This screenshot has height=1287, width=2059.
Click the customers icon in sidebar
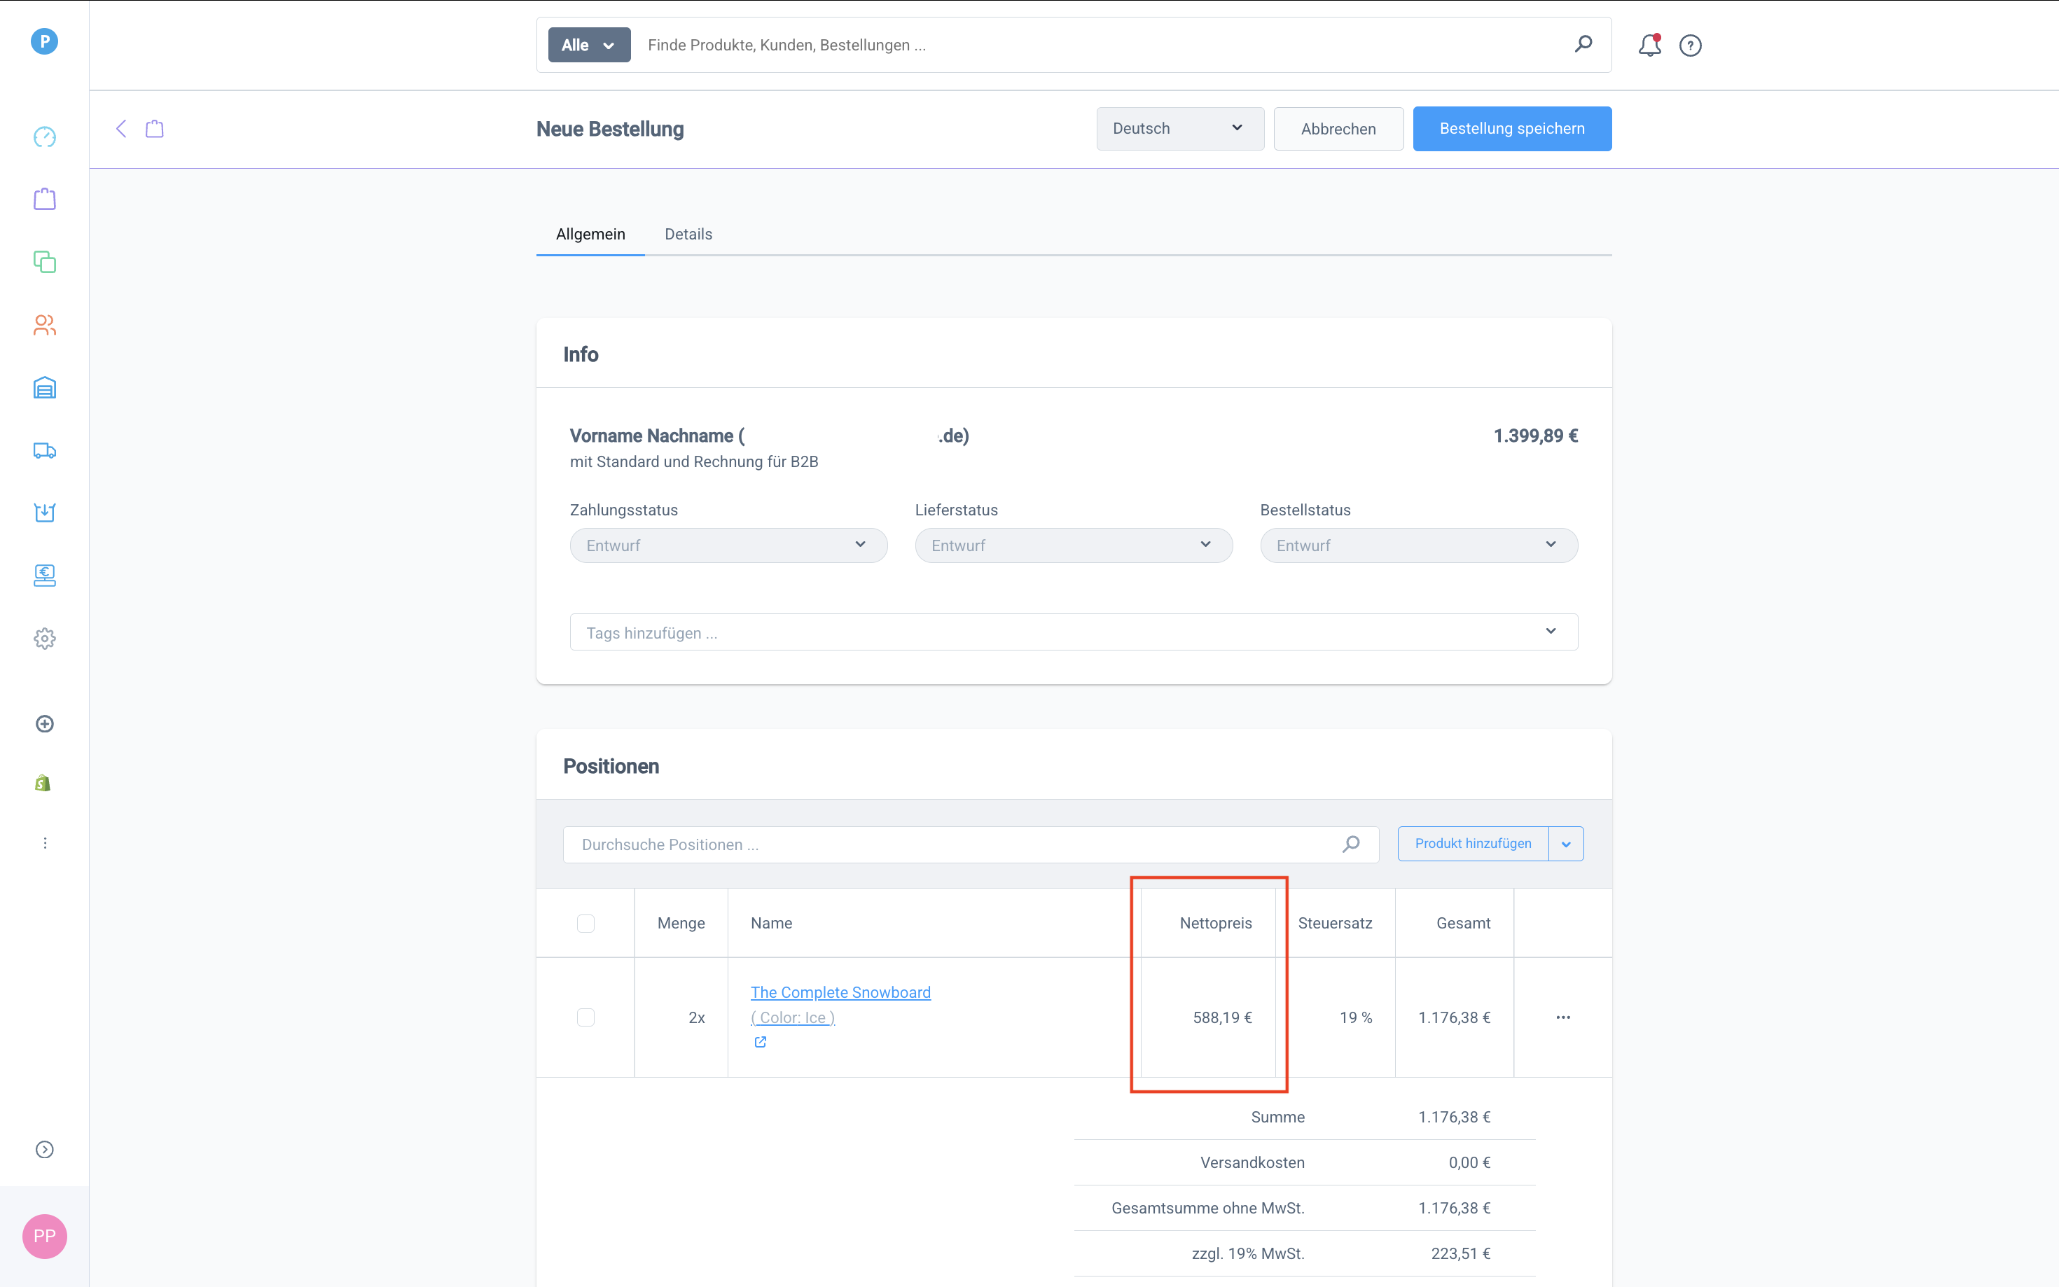click(44, 325)
